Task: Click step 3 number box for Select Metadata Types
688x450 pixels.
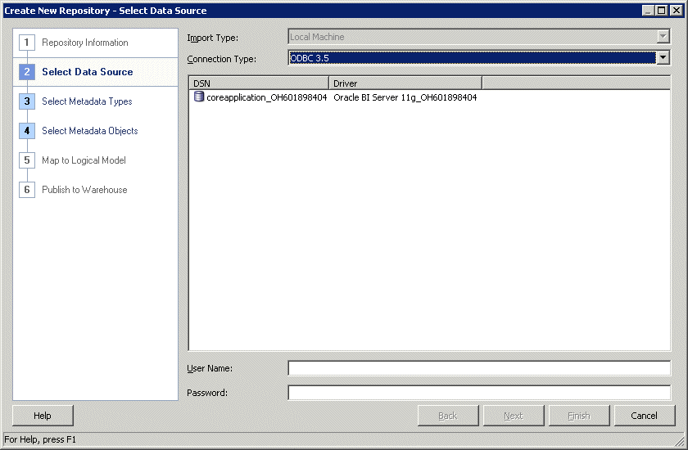Action: click(27, 101)
